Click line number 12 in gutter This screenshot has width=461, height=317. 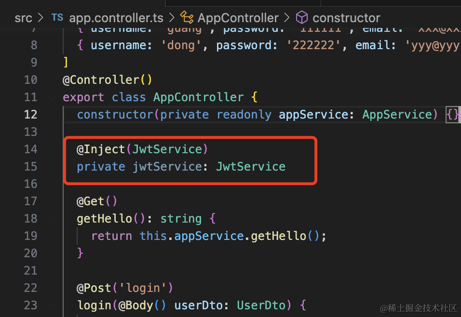(x=30, y=115)
